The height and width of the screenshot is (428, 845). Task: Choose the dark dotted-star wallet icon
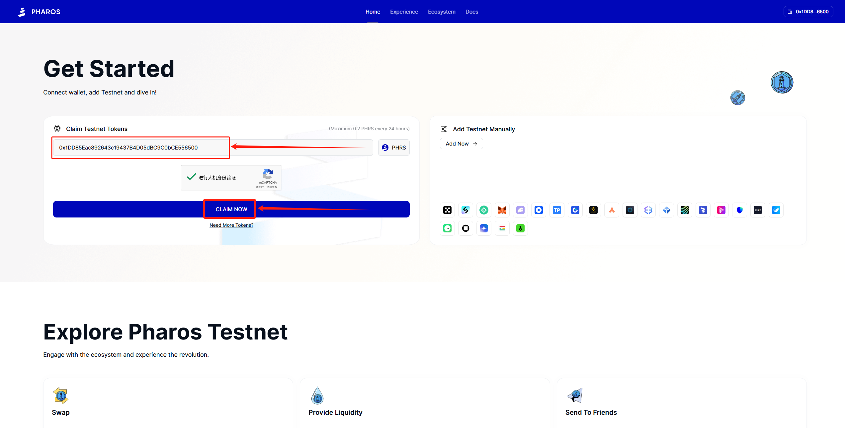click(630, 210)
